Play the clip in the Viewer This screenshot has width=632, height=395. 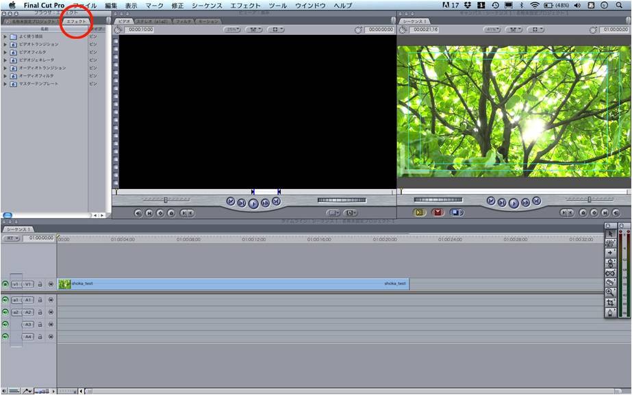pyautogui.click(x=253, y=203)
